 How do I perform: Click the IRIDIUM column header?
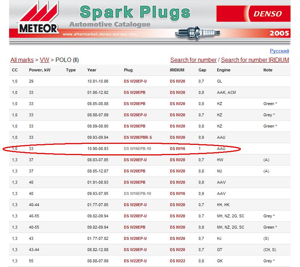177,70
